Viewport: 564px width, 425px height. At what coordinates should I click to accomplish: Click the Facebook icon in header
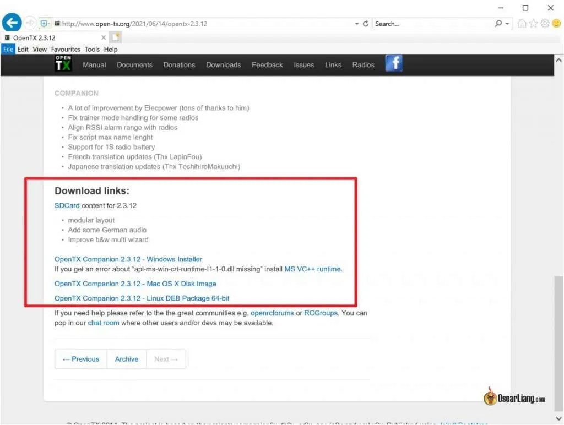pos(394,63)
